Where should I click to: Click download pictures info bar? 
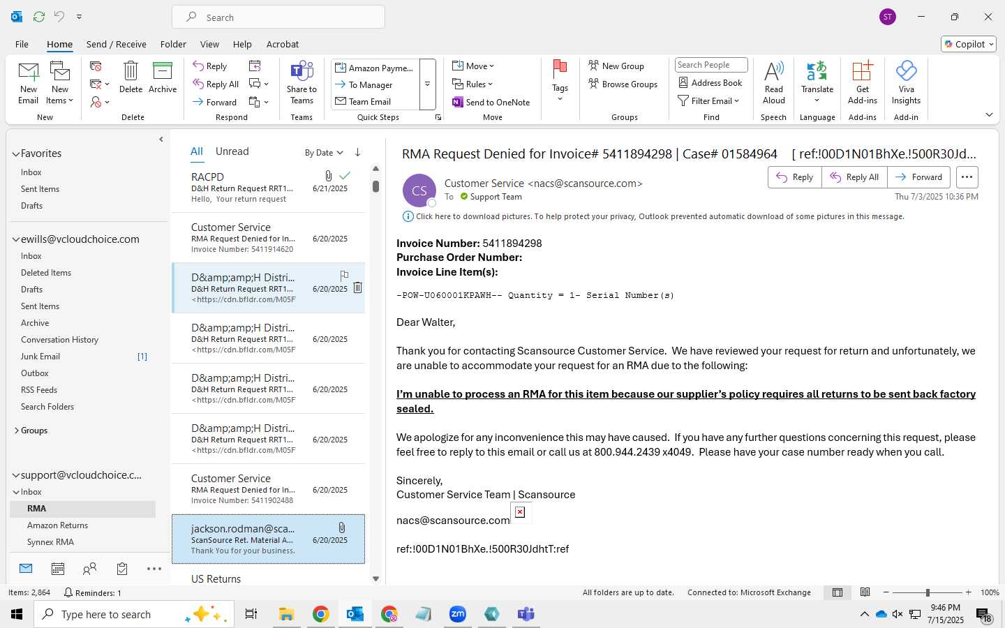click(653, 216)
